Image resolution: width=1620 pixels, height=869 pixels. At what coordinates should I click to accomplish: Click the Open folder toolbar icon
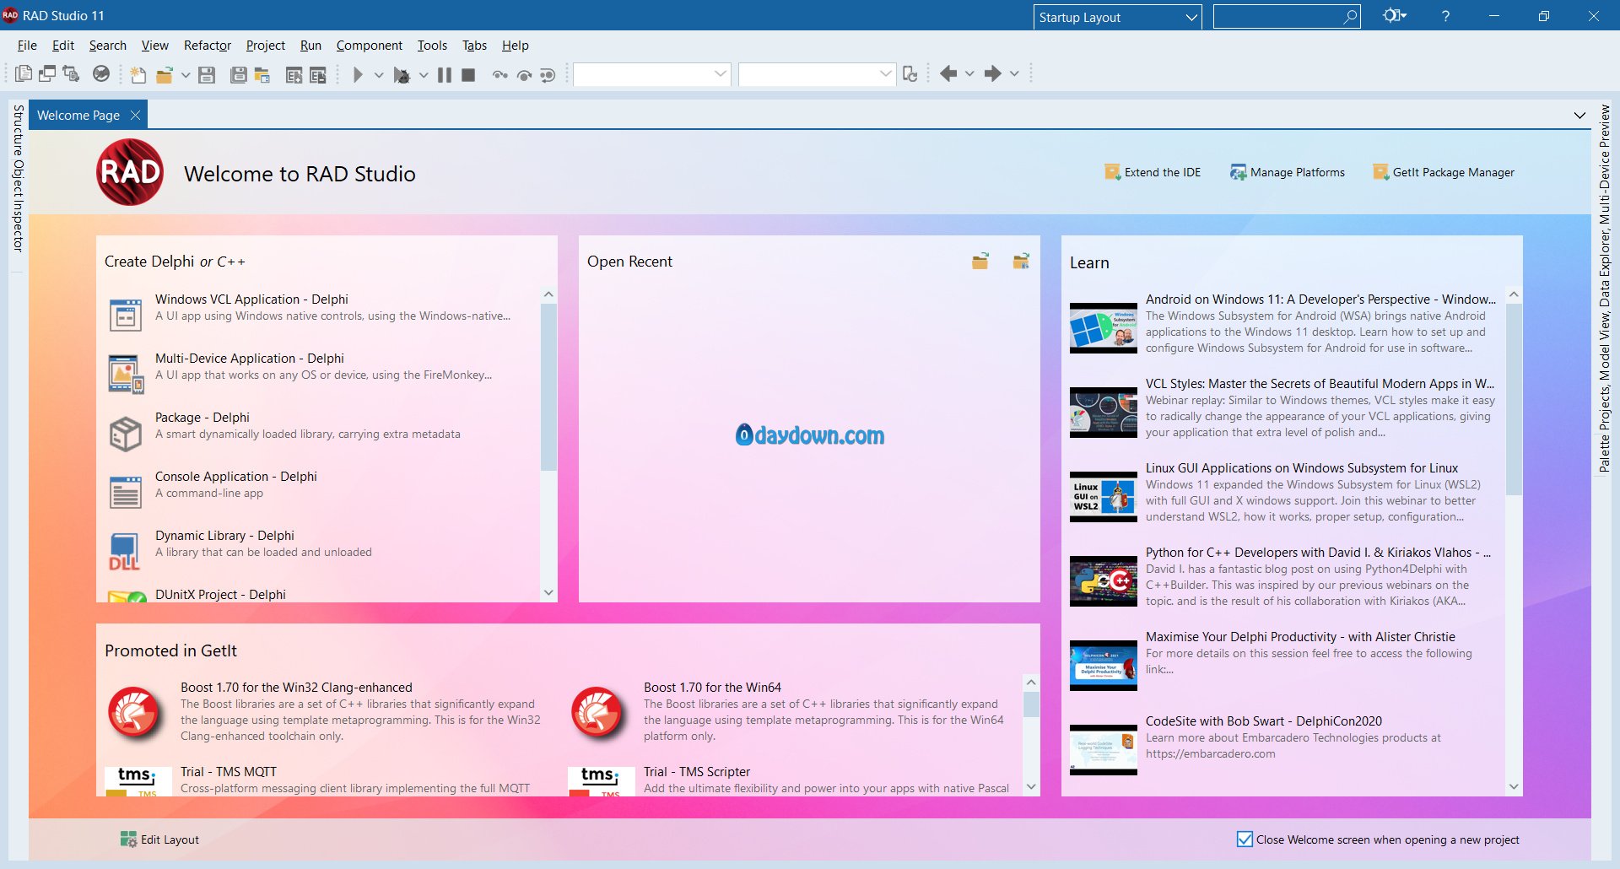165,74
